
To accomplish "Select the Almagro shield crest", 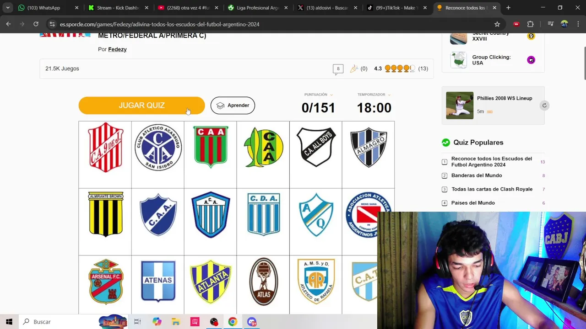I will click(x=369, y=147).
